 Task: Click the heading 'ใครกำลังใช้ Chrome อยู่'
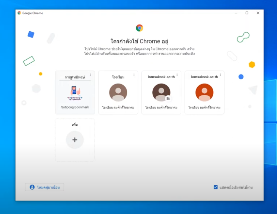(139, 41)
